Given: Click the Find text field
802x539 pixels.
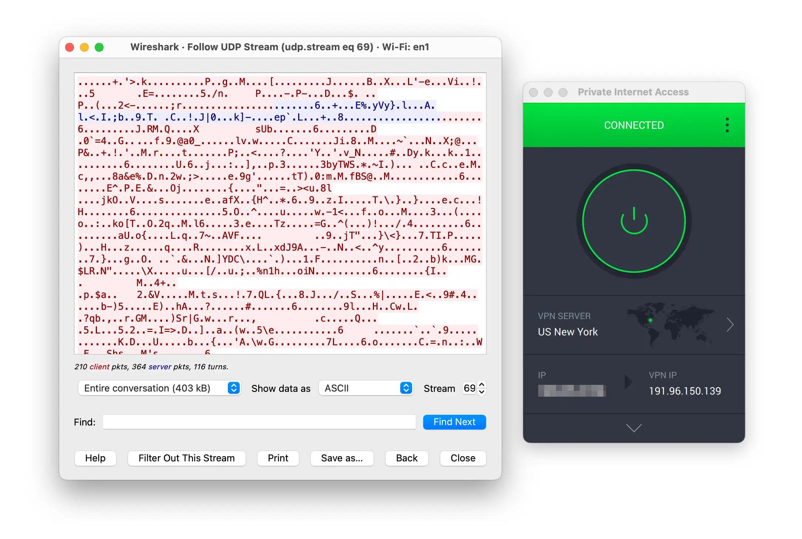Looking at the screenshot, I should pyautogui.click(x=259, y=422).
